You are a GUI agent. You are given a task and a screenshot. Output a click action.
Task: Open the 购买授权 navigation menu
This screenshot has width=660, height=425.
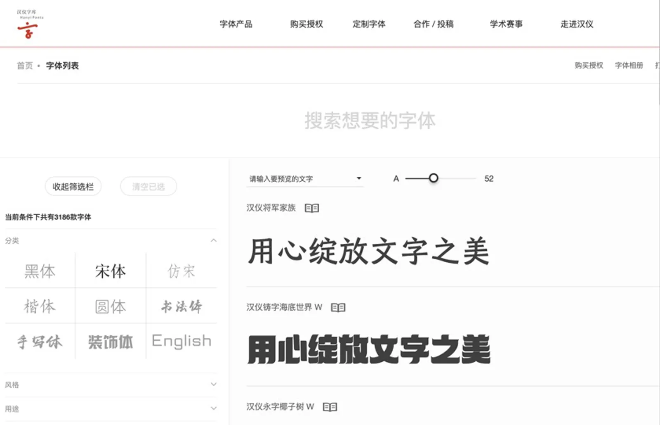(306, 24)
